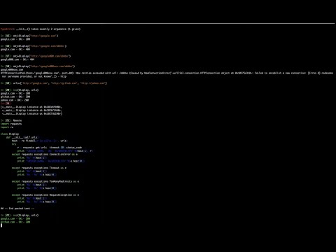336x252 pixels.
Task: Click the In [21] %paste command
Action: pos(11,120)
